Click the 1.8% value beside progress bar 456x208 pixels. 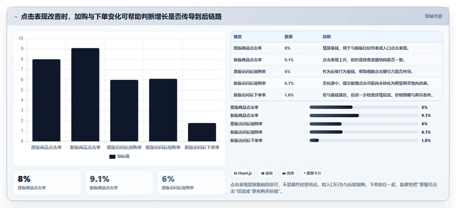pos(426,141)
